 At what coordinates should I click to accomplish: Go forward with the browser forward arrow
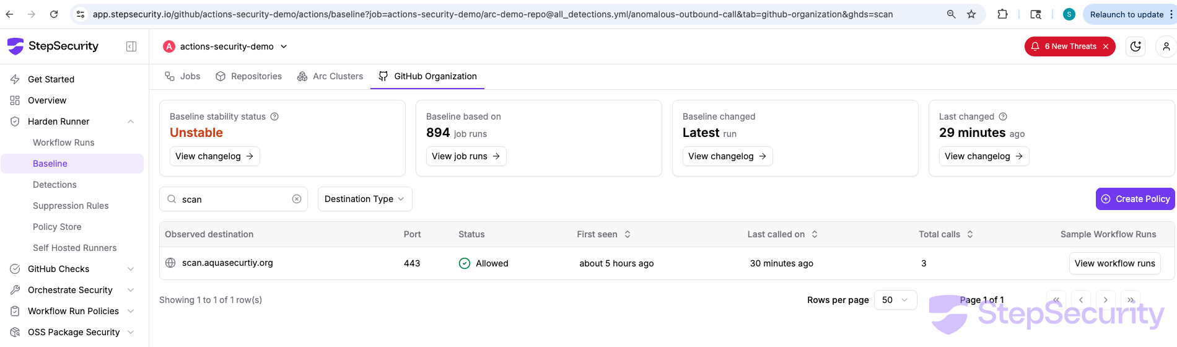(32, 14)
